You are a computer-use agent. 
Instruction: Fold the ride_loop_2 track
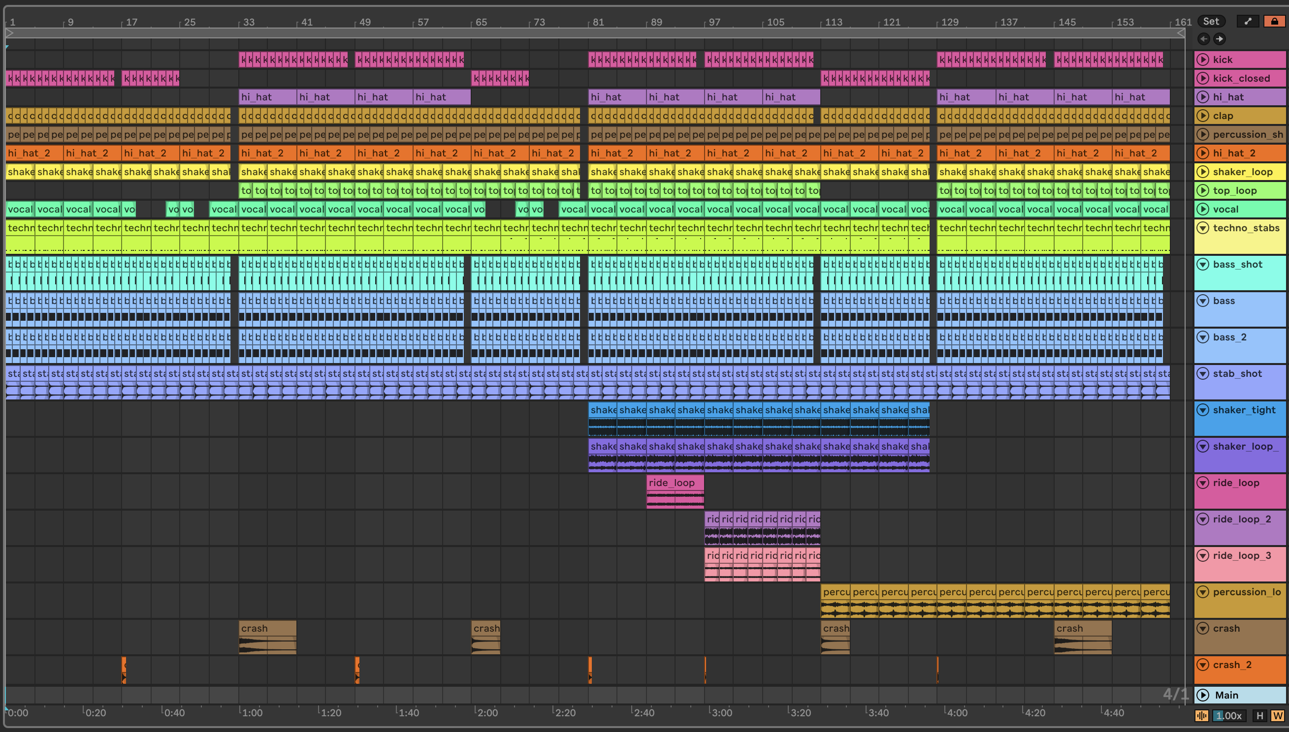1203,519
